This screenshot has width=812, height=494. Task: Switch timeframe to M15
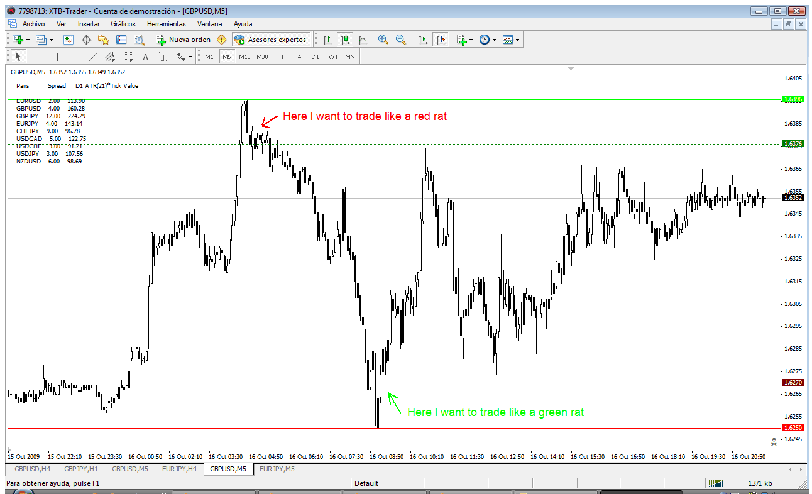pyautogui.click(x=244, y=57)
